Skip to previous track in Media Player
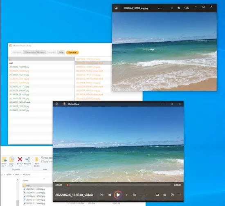 click(109, 195)
